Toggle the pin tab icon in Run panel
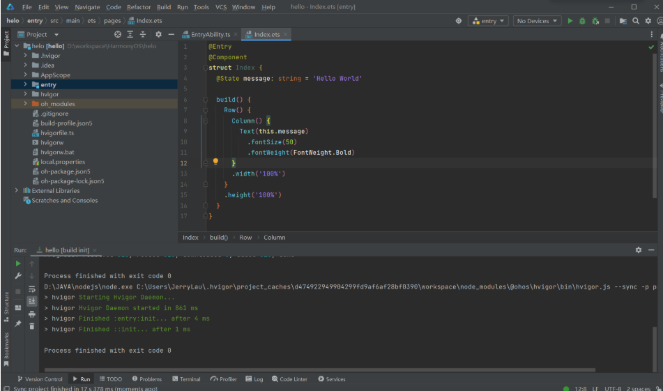 coord(18,323)
